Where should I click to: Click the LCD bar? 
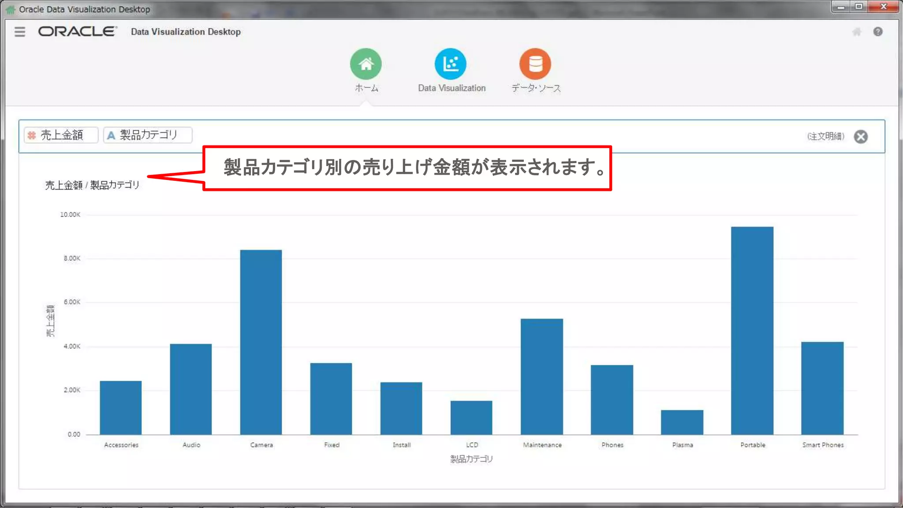coord(471,418)
